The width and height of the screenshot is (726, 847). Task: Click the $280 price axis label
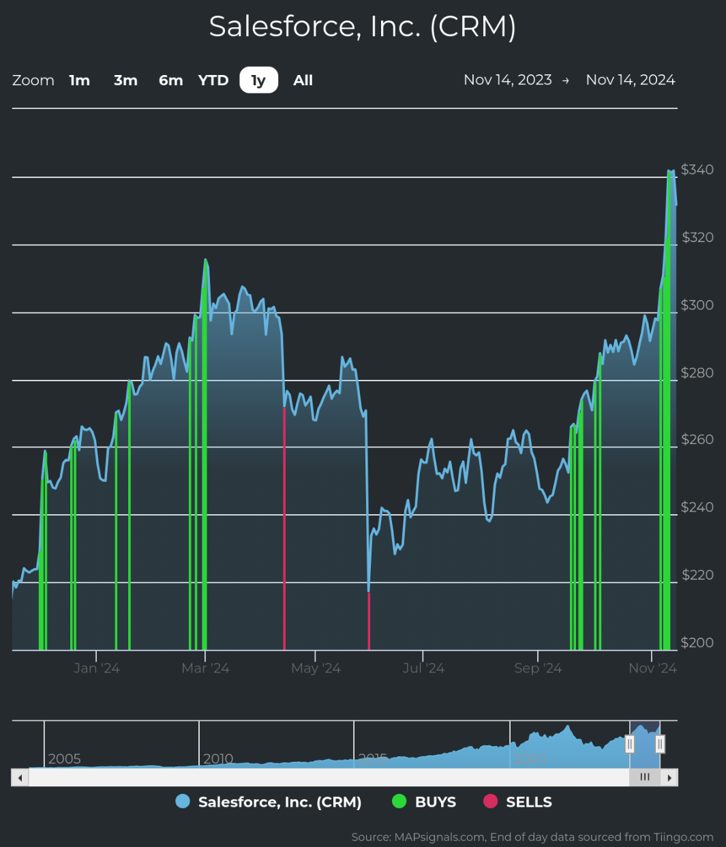pyautogui.click(x=697, y=372)
